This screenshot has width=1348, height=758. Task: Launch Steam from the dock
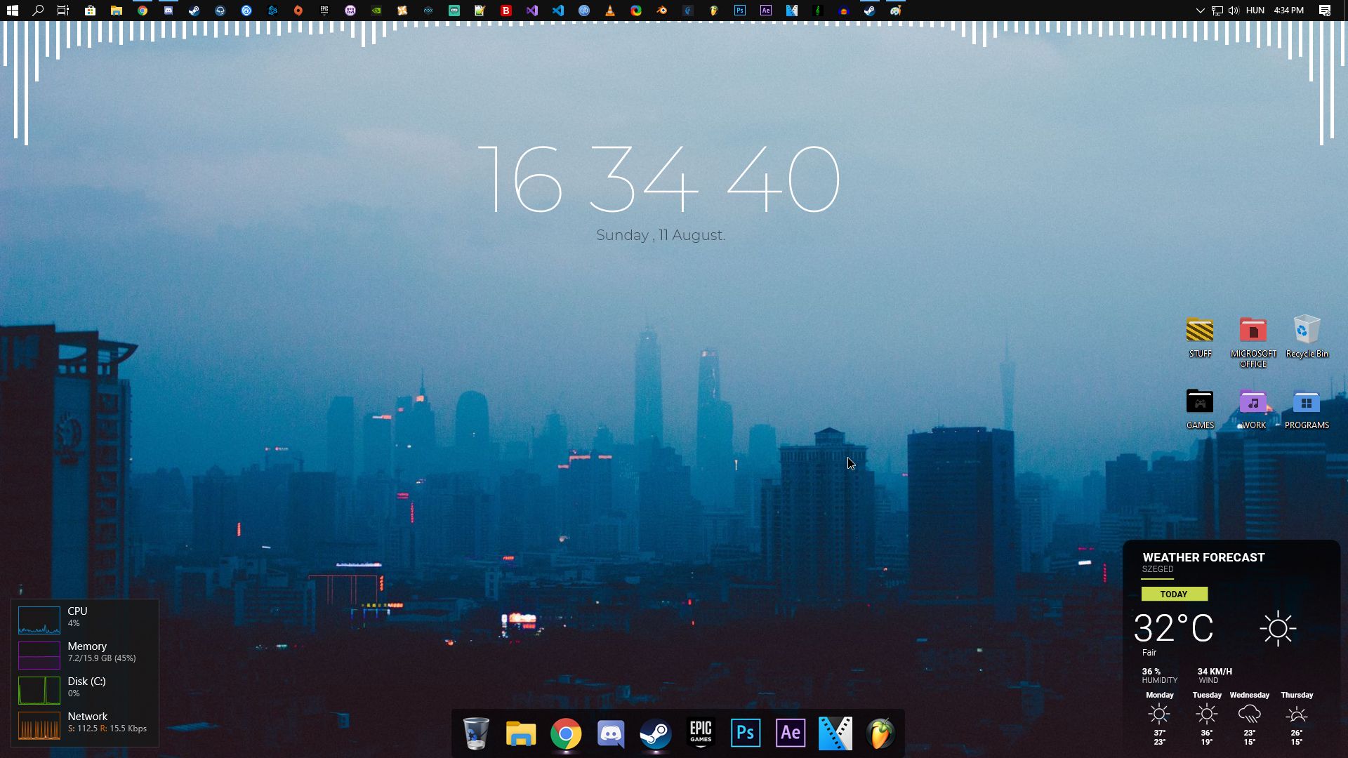[656, 733]
